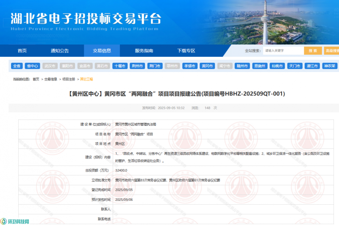Select the 神农架 region filter
Screen dimensions: 339x225
(330, 66)
